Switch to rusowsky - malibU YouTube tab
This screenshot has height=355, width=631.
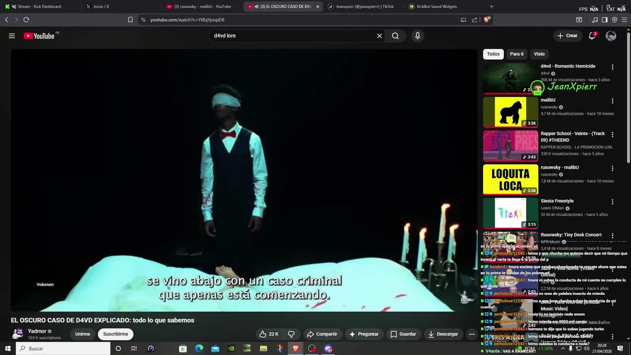coord(202,6)
